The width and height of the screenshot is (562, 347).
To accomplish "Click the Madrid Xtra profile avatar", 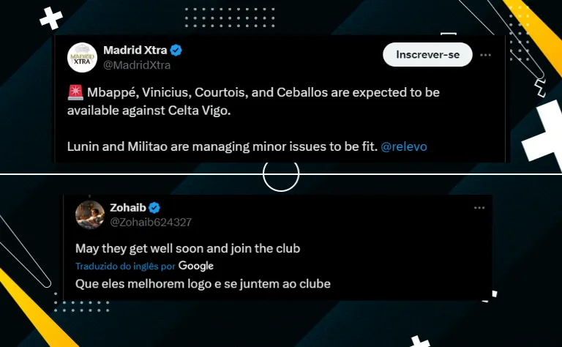I will 82,57.
